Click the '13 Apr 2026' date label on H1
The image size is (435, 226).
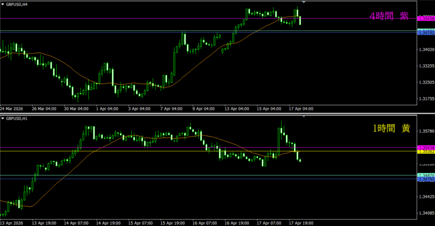11,223
